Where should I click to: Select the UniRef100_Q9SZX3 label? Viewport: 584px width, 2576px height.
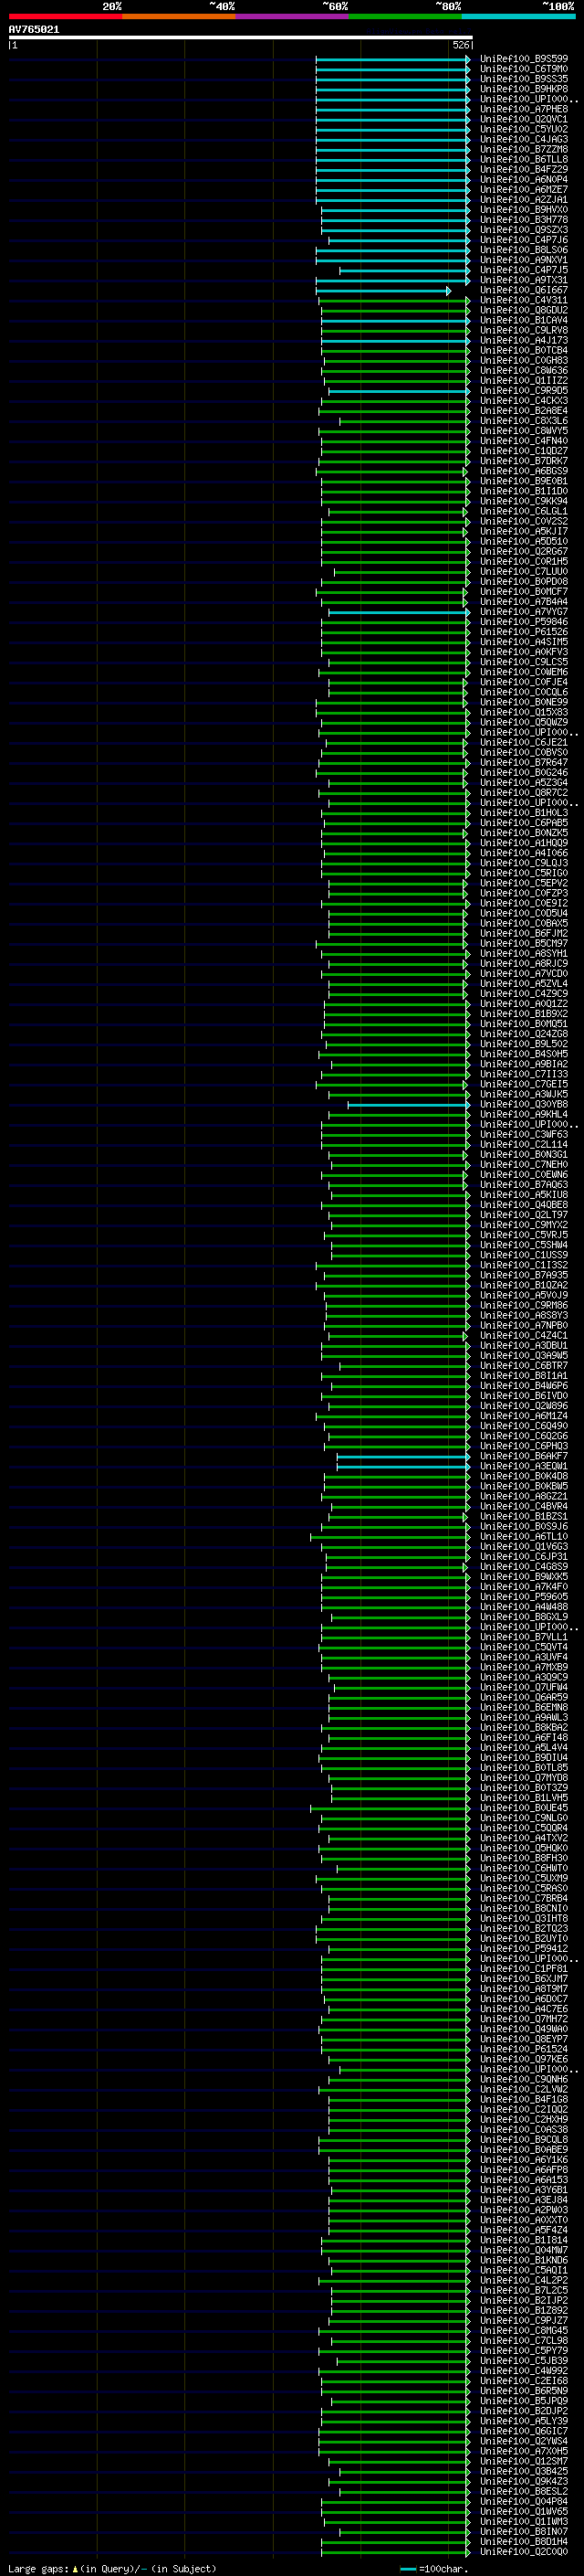tap(523, 230)
